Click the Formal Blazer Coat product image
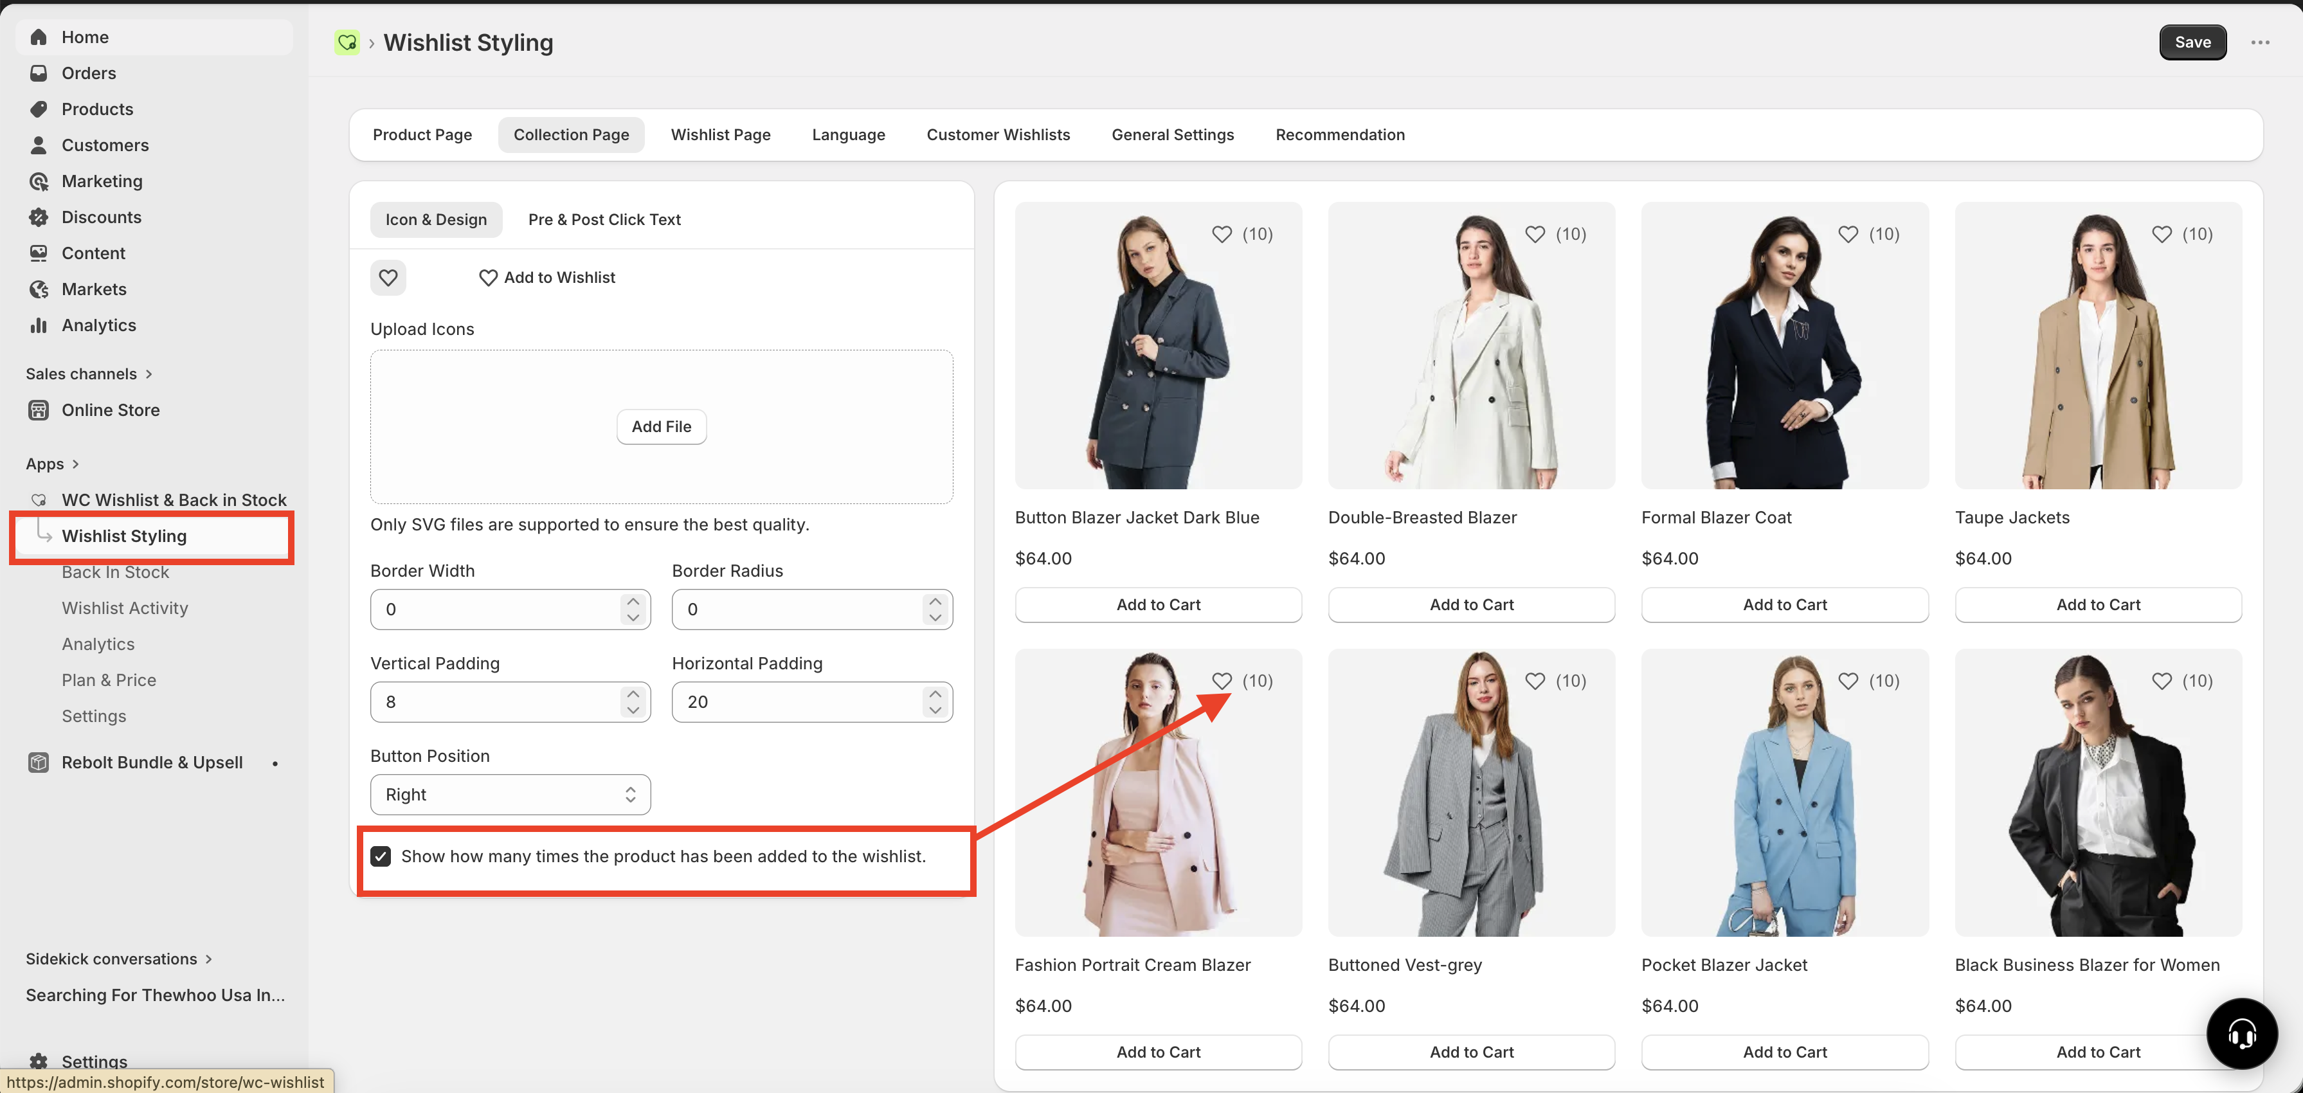 coord(1784,345)
